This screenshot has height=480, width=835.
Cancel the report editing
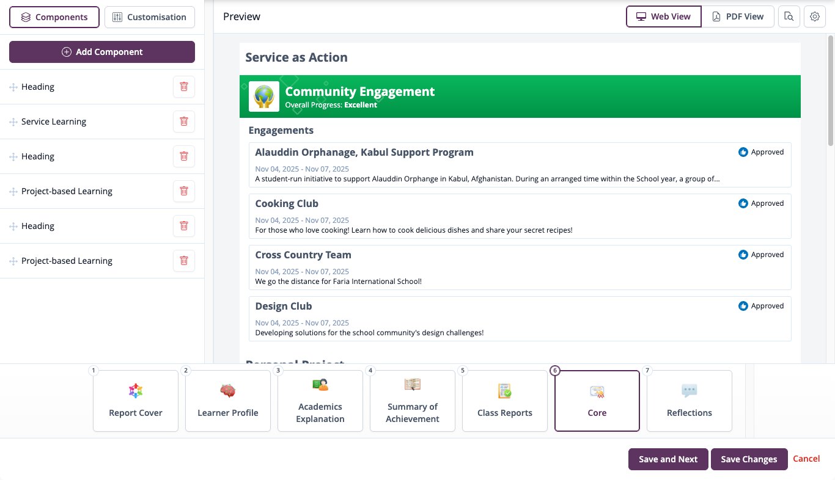pyautogui.click(x=806, y=459)
